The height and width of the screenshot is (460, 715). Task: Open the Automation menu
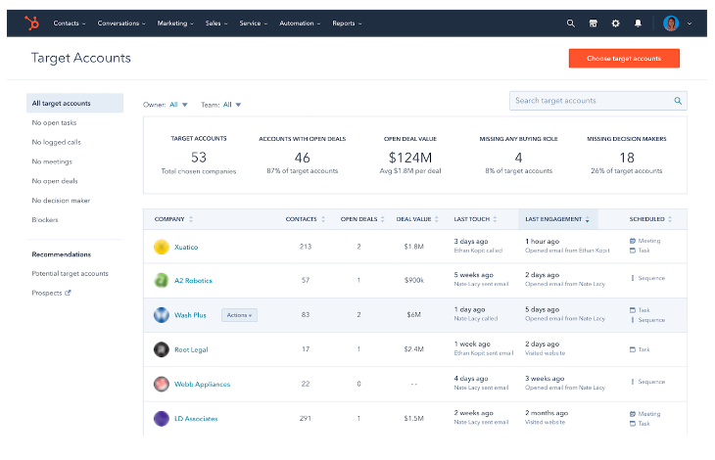click(x=300, y=23)
